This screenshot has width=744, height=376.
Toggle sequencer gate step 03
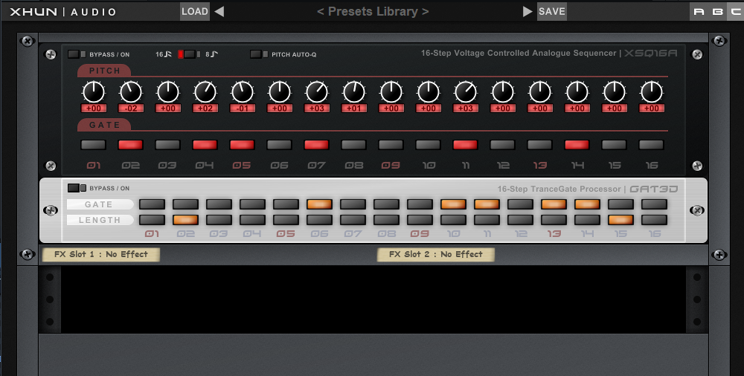(x=167, y=145)
